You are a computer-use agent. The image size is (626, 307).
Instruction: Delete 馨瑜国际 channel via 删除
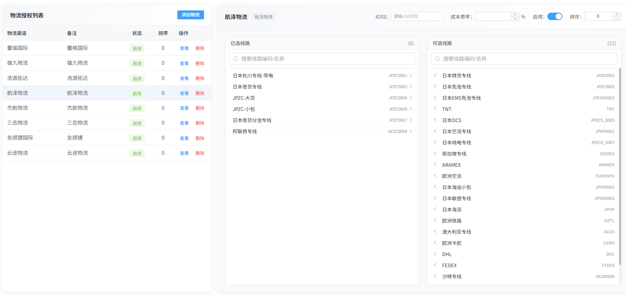(200, 48)
